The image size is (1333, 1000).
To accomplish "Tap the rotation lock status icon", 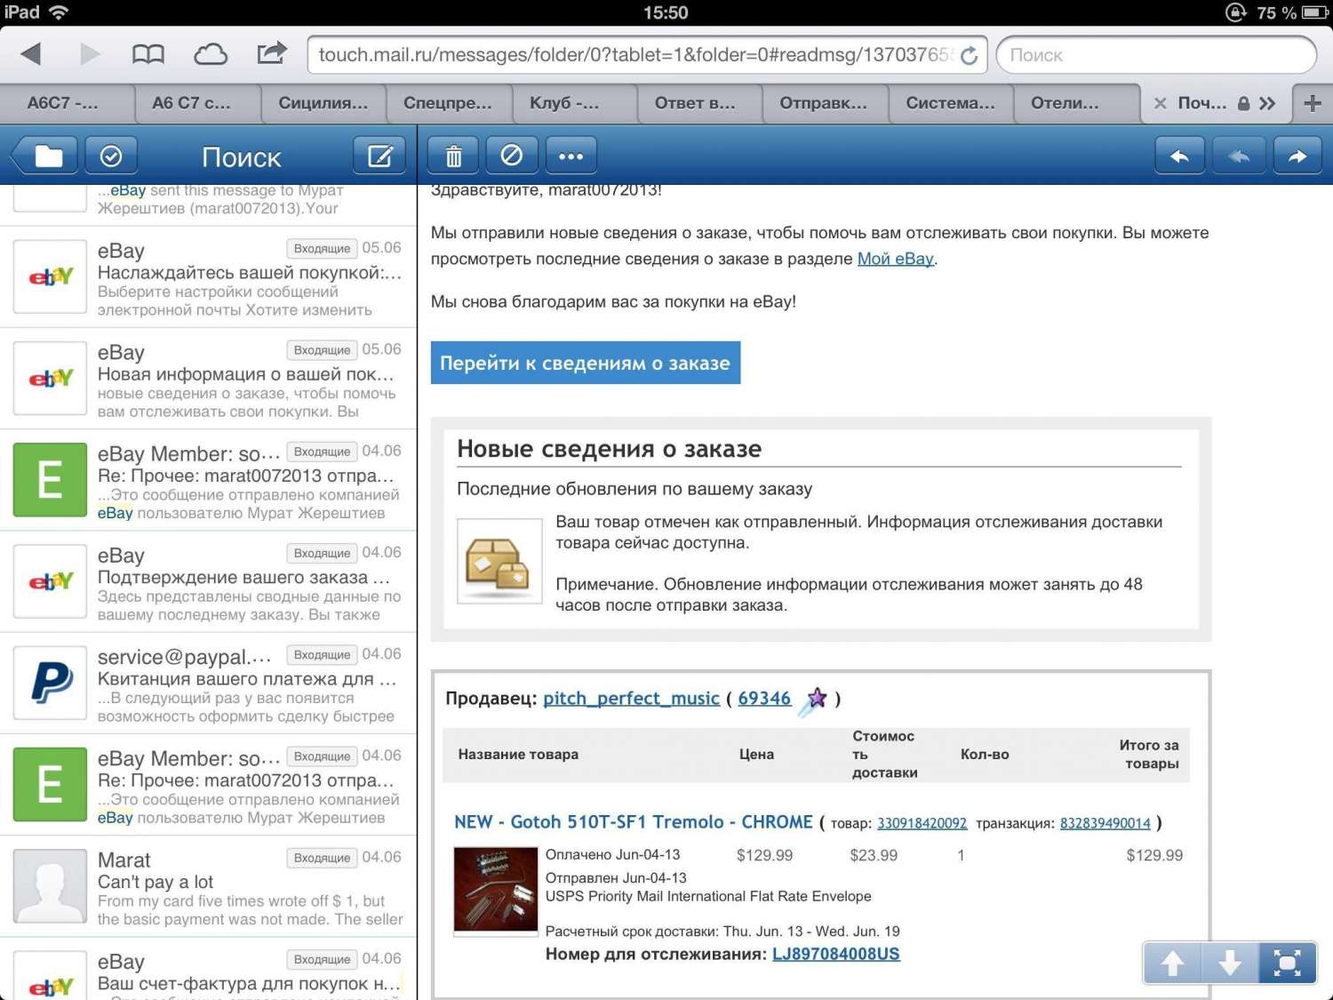I will (x=1236, y=12).
